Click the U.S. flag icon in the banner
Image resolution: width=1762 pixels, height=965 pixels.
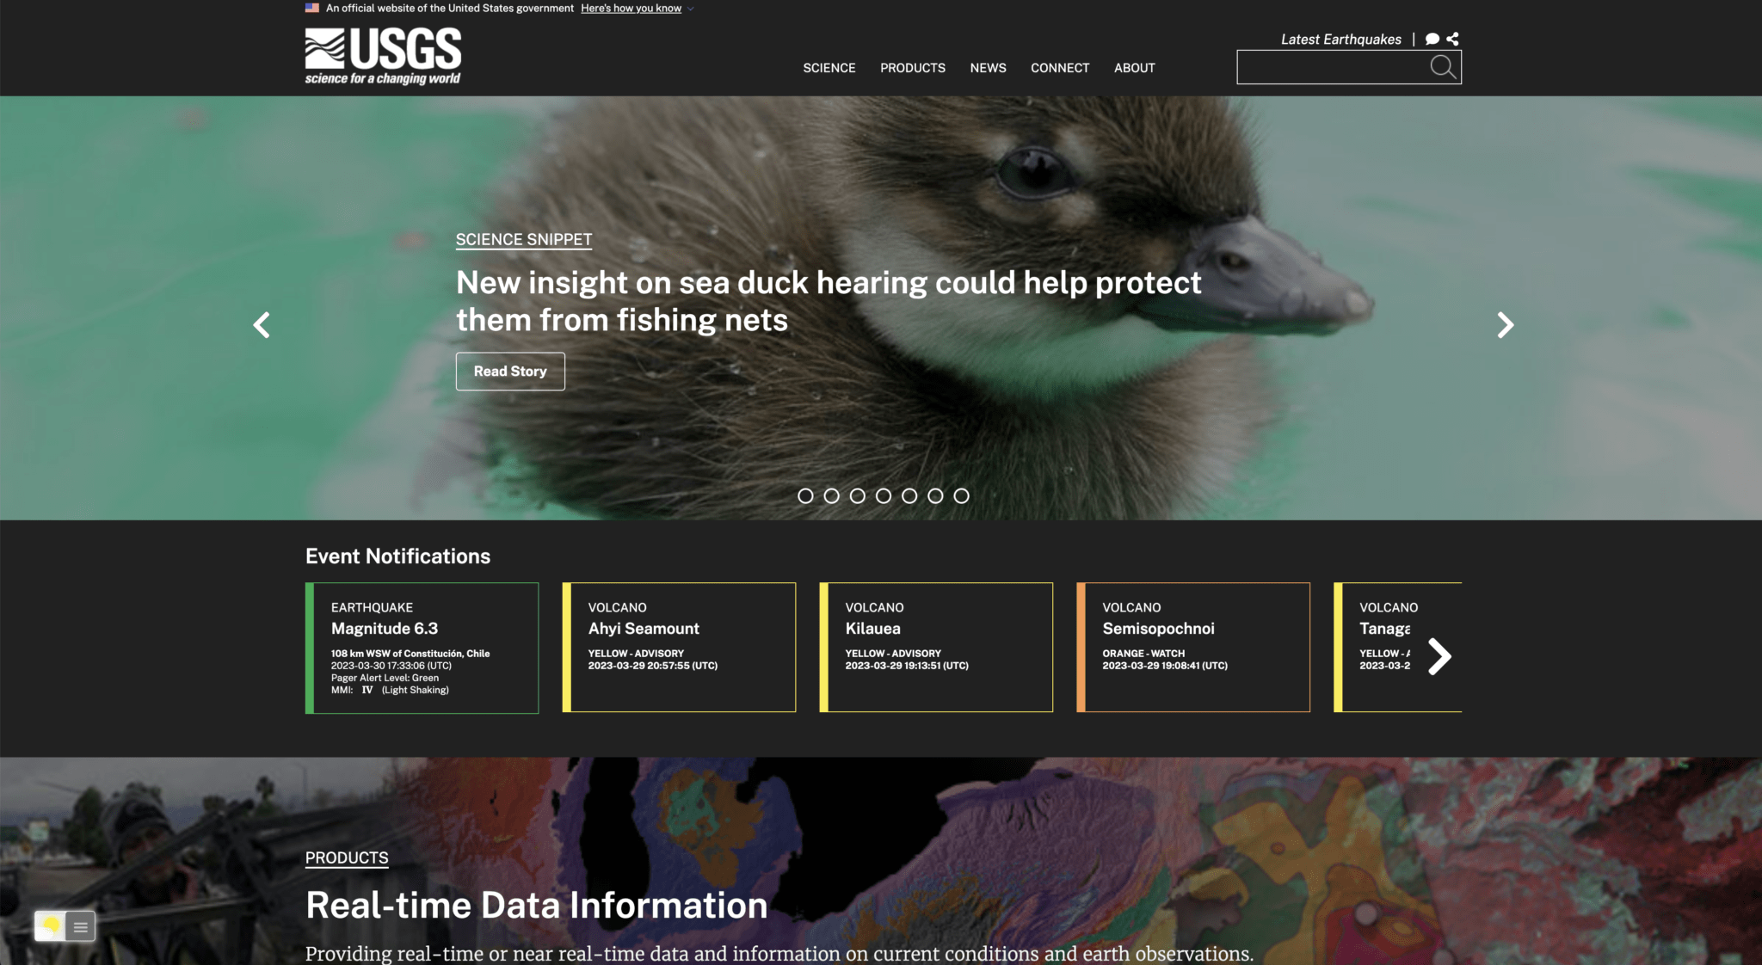(311, 8)
